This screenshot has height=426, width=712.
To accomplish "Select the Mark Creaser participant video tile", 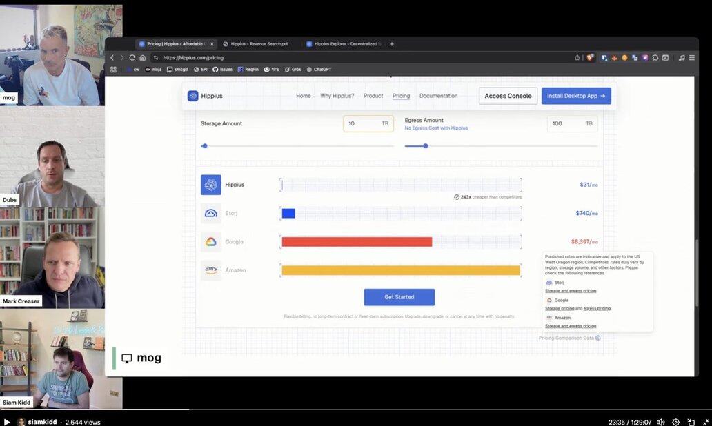I will tap(52, 258).
